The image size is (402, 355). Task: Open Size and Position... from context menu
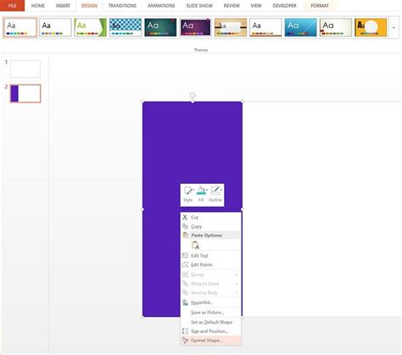(211, 331)
